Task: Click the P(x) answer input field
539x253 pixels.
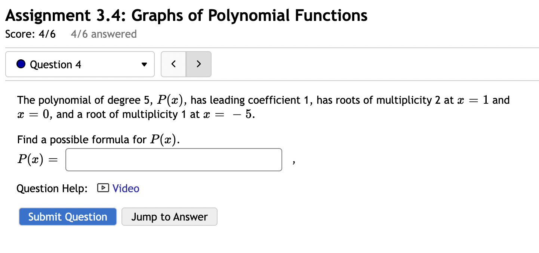Action: pos(173,159)
